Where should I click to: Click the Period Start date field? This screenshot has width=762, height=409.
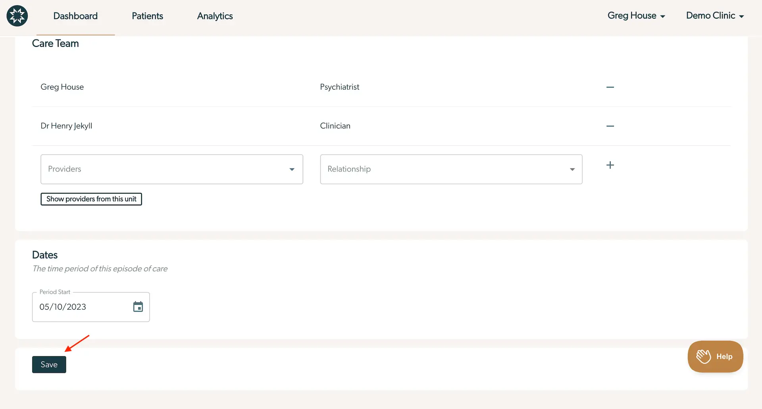79,307
